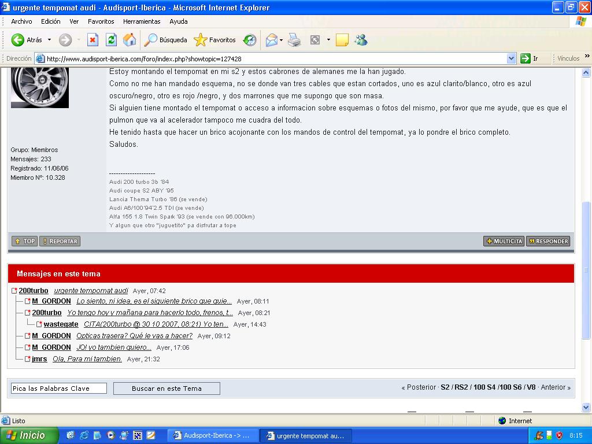Launch Internet Explorer quick launch icon
The width and height of the screenshot is (592, 444).
(x=84, y=435)
